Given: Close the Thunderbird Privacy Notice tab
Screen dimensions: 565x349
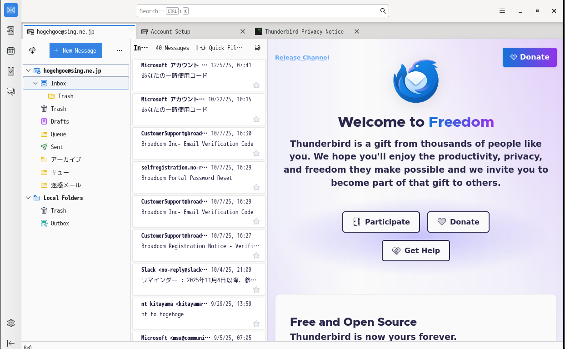Looking at the screenshot, I should point(357,31).
